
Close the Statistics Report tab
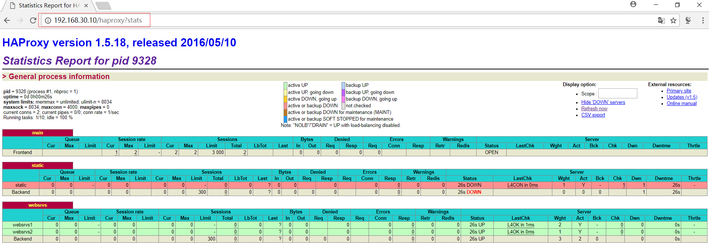pyautogui.click(x=86, y=6)
